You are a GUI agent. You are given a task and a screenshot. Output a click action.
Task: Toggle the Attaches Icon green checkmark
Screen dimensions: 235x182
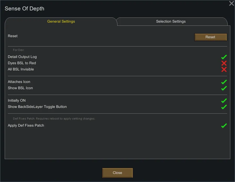[224, 82]
